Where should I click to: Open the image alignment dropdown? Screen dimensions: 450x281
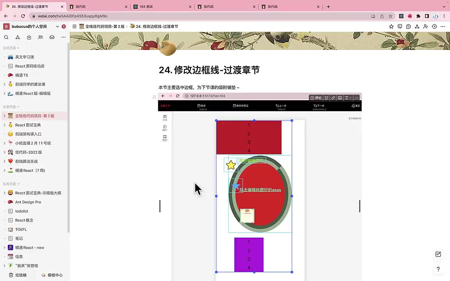coord(348,98)
